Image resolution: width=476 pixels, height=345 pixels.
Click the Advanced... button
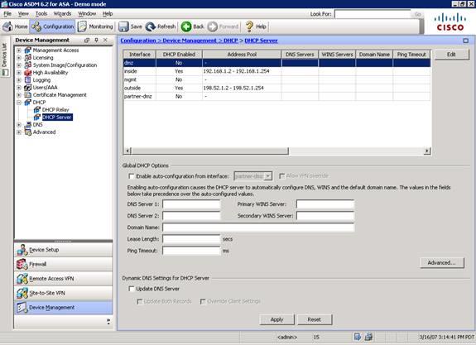442,263
